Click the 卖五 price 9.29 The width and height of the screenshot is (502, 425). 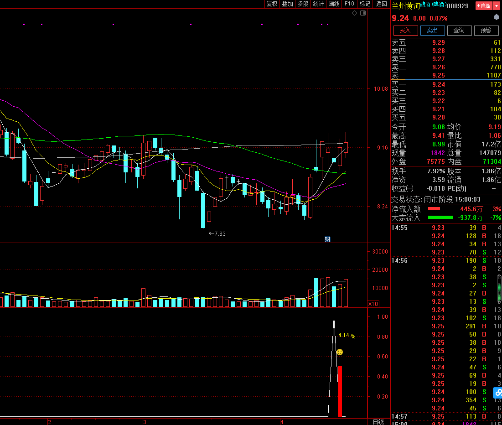(x=439, y=42)
